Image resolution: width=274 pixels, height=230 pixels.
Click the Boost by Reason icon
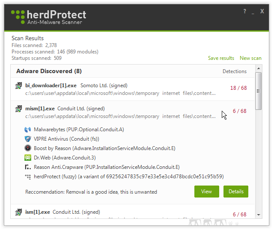27,148
